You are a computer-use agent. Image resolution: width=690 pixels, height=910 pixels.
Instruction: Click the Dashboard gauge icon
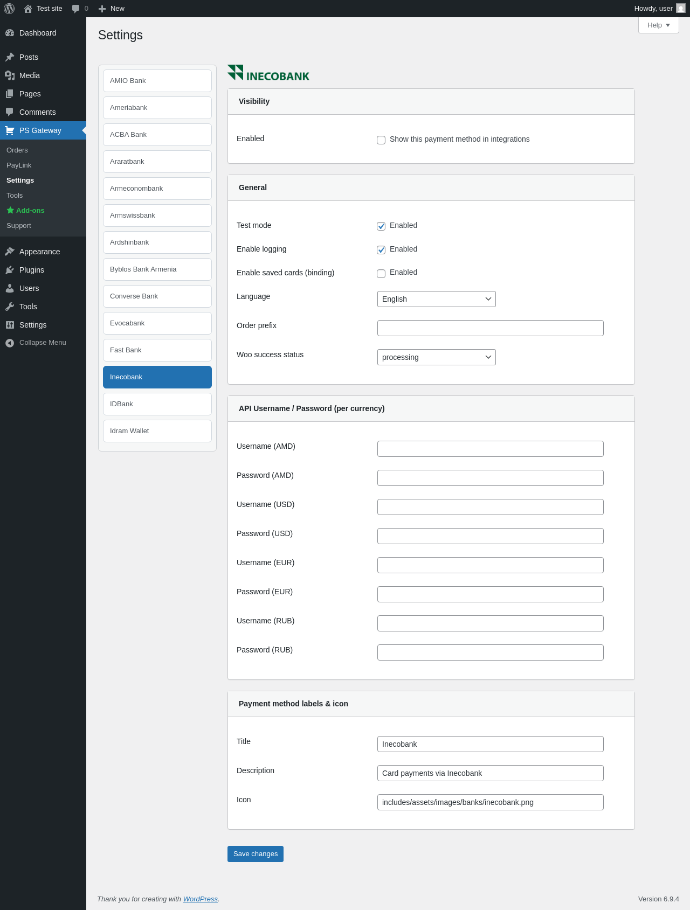click(x=10, y=33)
